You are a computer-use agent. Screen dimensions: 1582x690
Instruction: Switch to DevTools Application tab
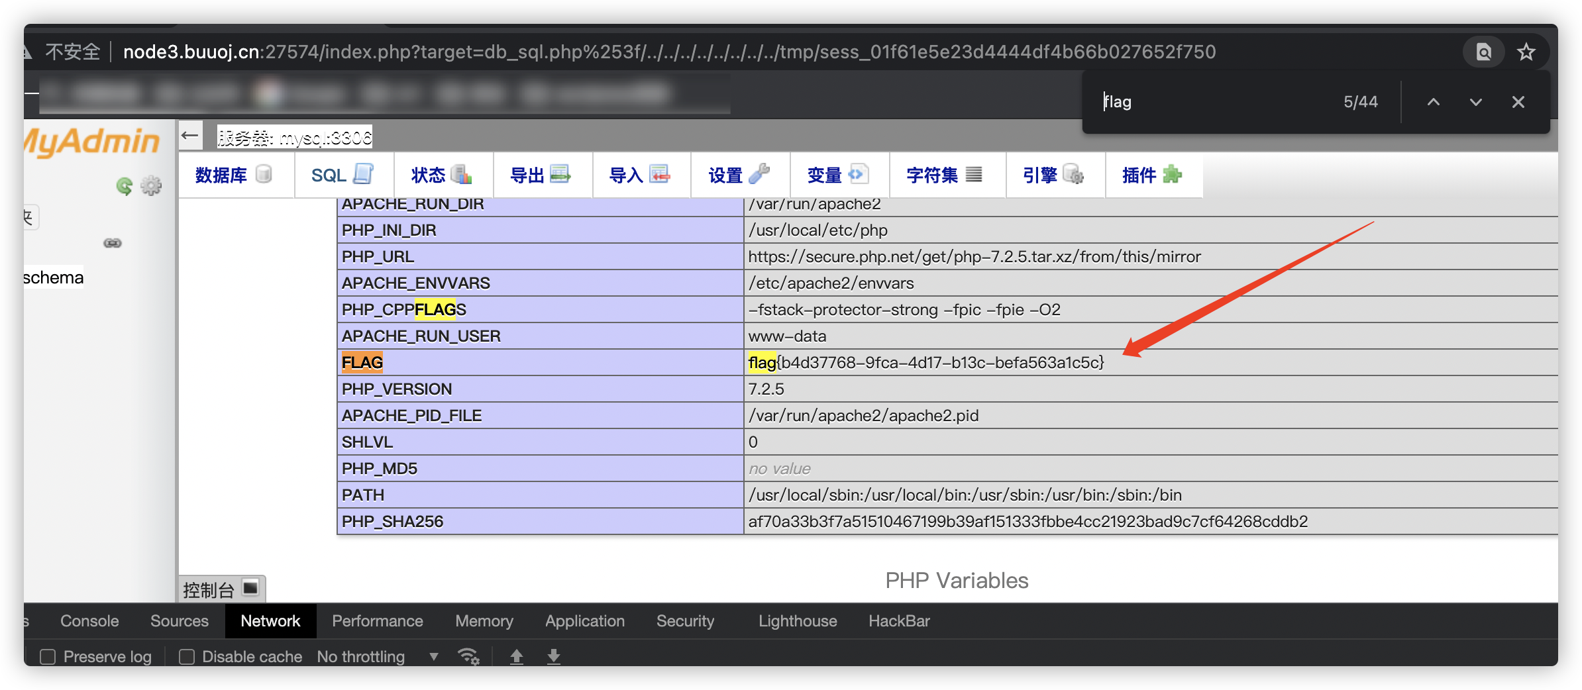585,621
